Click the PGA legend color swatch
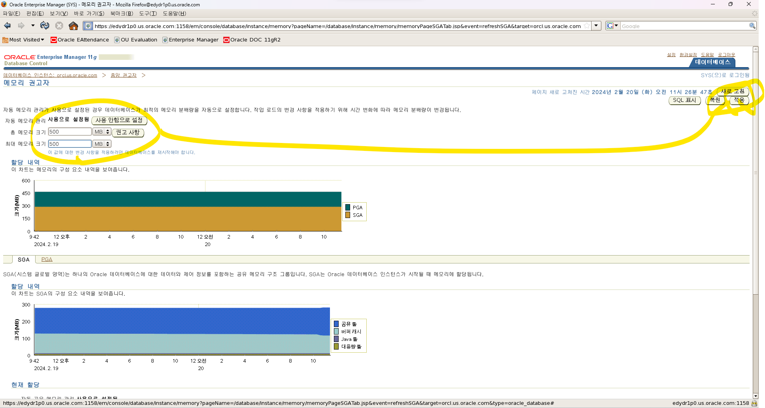The image size is (765, 408). [x=348, y=207]
